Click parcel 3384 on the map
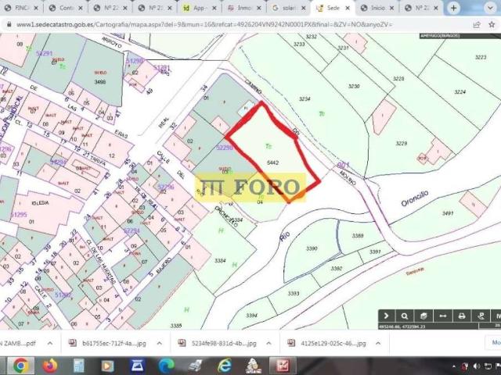 point(220,261)
